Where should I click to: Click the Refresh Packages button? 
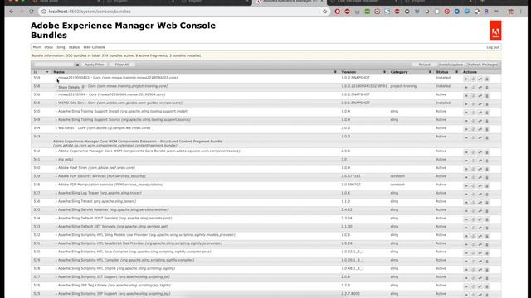coord(483,65)
